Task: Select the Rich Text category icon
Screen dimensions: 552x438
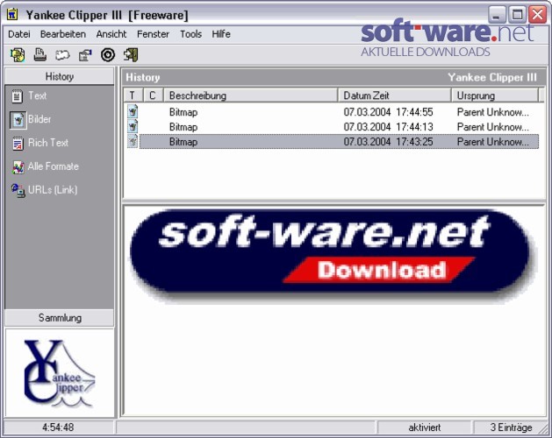Action: [18, 143]
